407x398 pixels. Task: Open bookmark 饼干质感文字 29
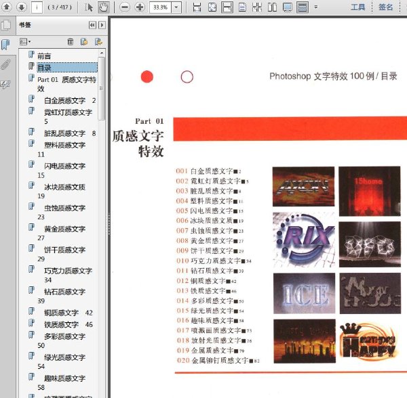coord(61,255)
